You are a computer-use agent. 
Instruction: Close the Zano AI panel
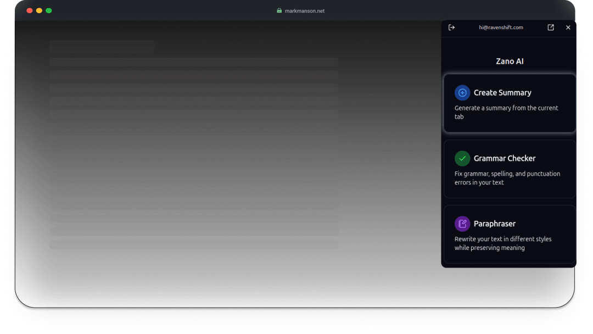(568, 27)
